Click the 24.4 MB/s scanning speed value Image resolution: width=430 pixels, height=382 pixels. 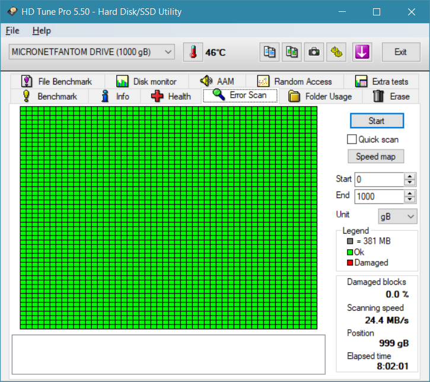[x=386, y=320]
